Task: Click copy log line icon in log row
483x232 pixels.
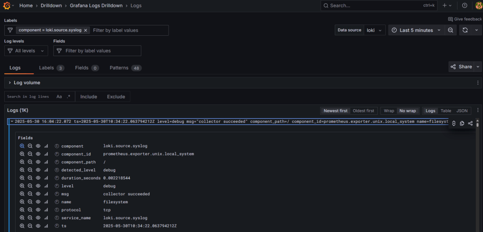Action: pos(462,123)
